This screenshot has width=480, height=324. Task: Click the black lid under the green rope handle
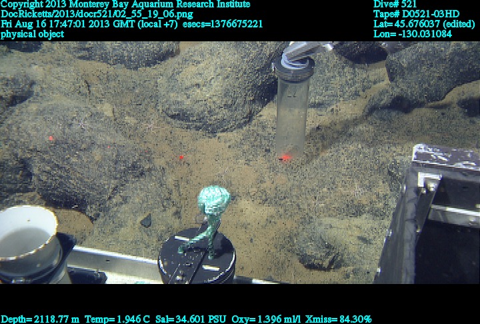[197, 257]
